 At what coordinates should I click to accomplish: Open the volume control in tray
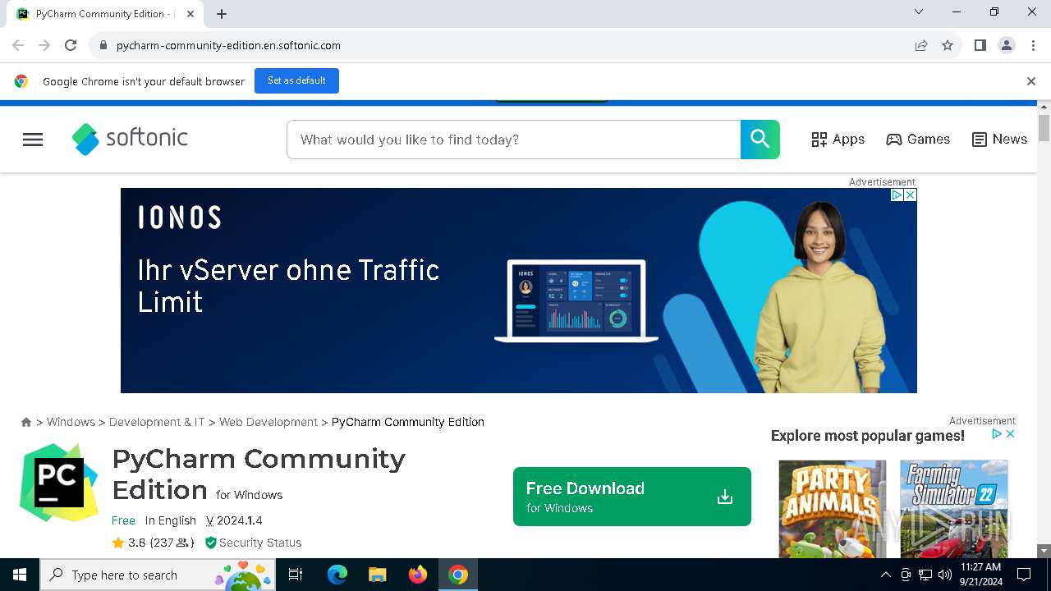pos(944,575)
